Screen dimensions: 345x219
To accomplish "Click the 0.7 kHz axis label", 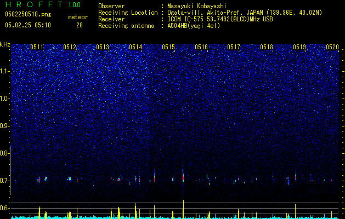I will coord(5,181).
